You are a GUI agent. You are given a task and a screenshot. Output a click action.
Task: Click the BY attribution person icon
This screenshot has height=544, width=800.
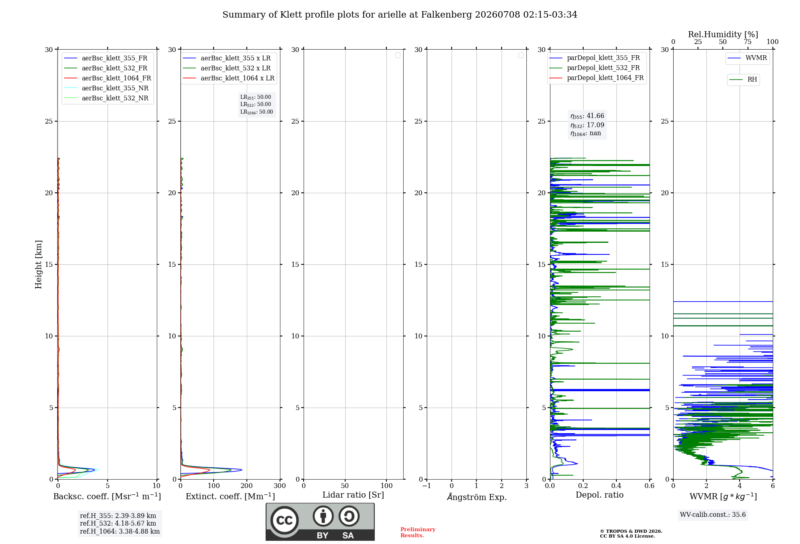click(x=323, y=516)
